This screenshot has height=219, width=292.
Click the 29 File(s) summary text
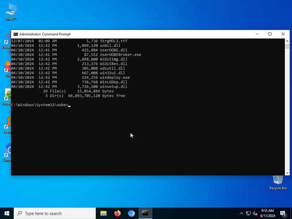pos(54,91)
